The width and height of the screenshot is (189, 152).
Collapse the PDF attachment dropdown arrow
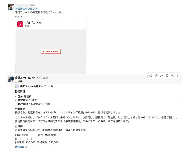click(x=21, y=17)
